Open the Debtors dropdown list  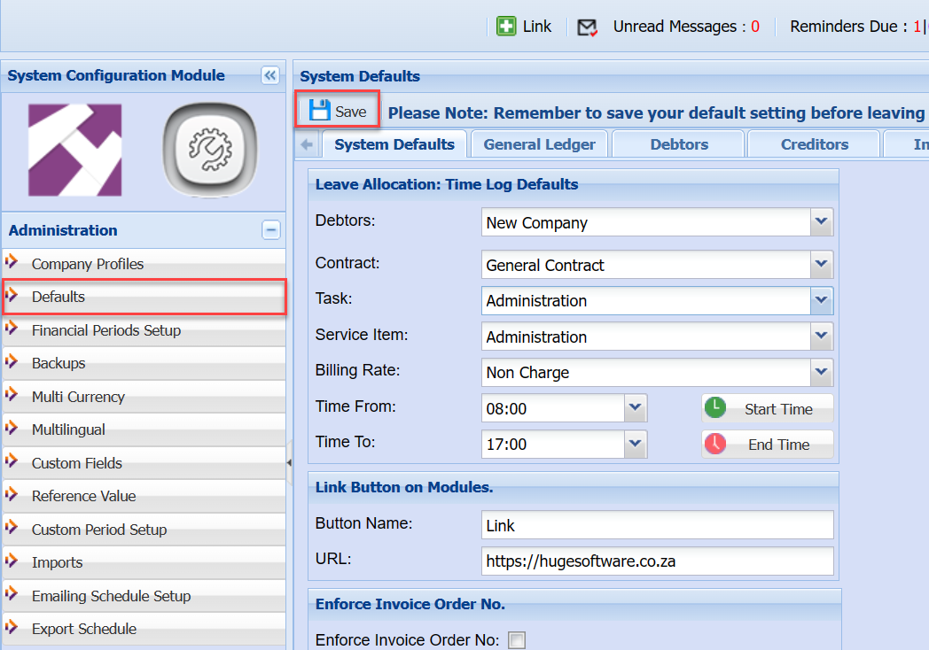point(822,222)
